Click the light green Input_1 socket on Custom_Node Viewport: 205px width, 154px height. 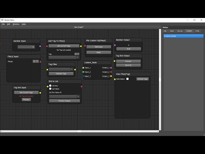coord(83,68)
